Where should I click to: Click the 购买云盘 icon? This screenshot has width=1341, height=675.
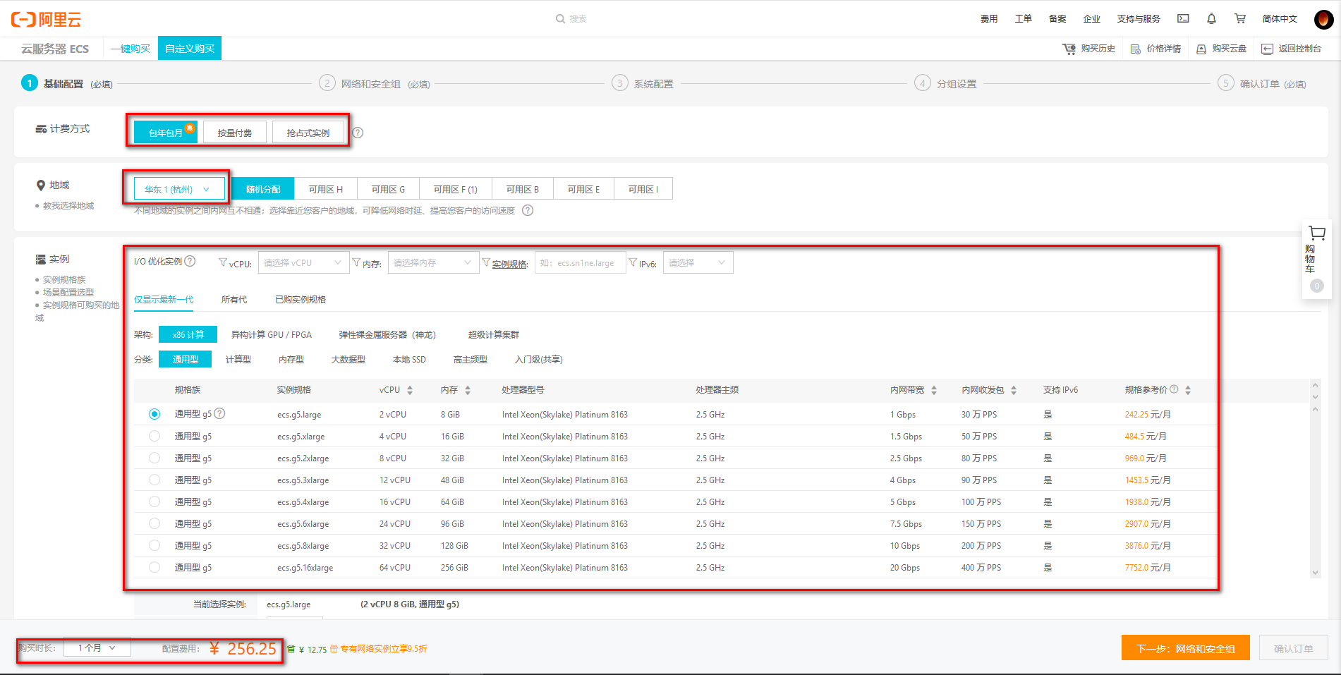click(1201, 49)
